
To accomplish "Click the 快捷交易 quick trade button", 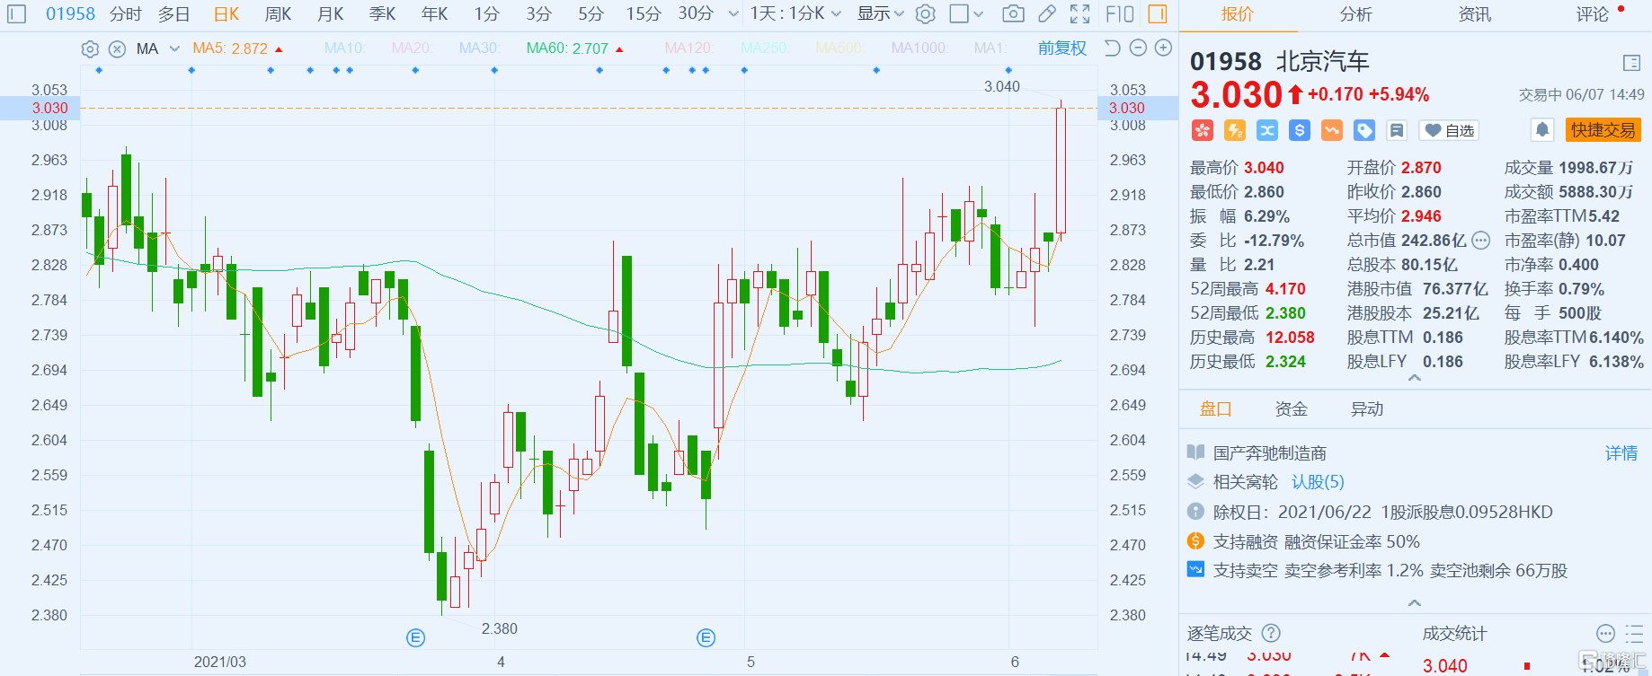I will [x=1603, y=130].
